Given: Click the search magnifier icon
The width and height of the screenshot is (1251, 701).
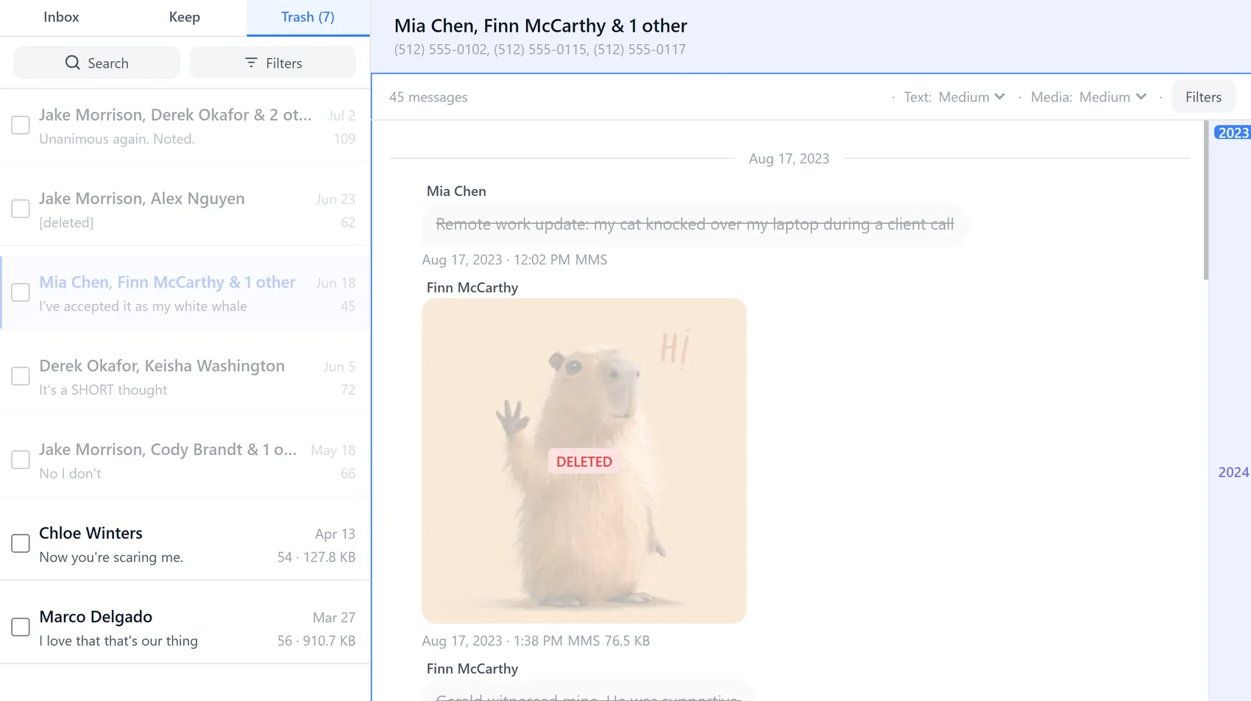Looking at the screenshot, I should [x=72, y=63].
